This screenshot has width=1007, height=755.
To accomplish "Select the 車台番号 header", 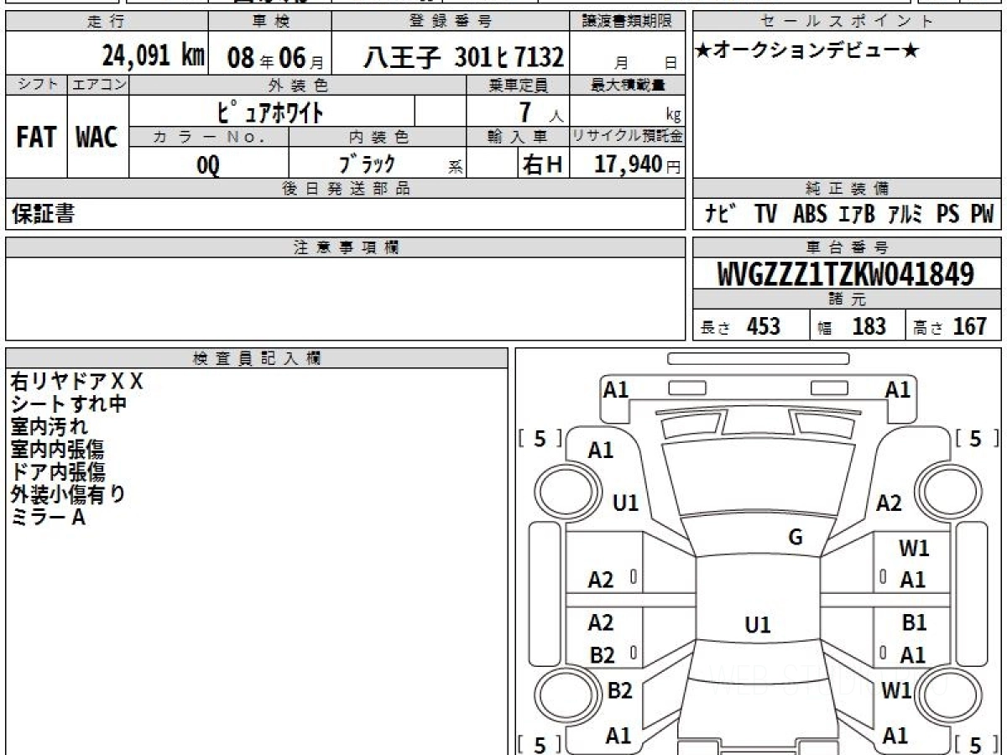I will click(847, 247).
